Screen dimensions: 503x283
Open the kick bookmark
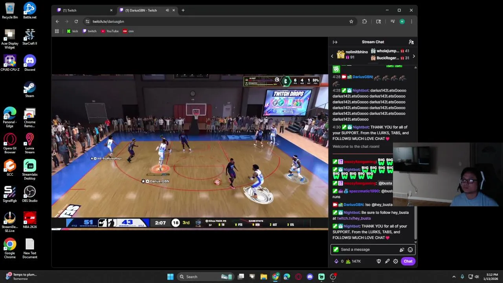[72, 31]
